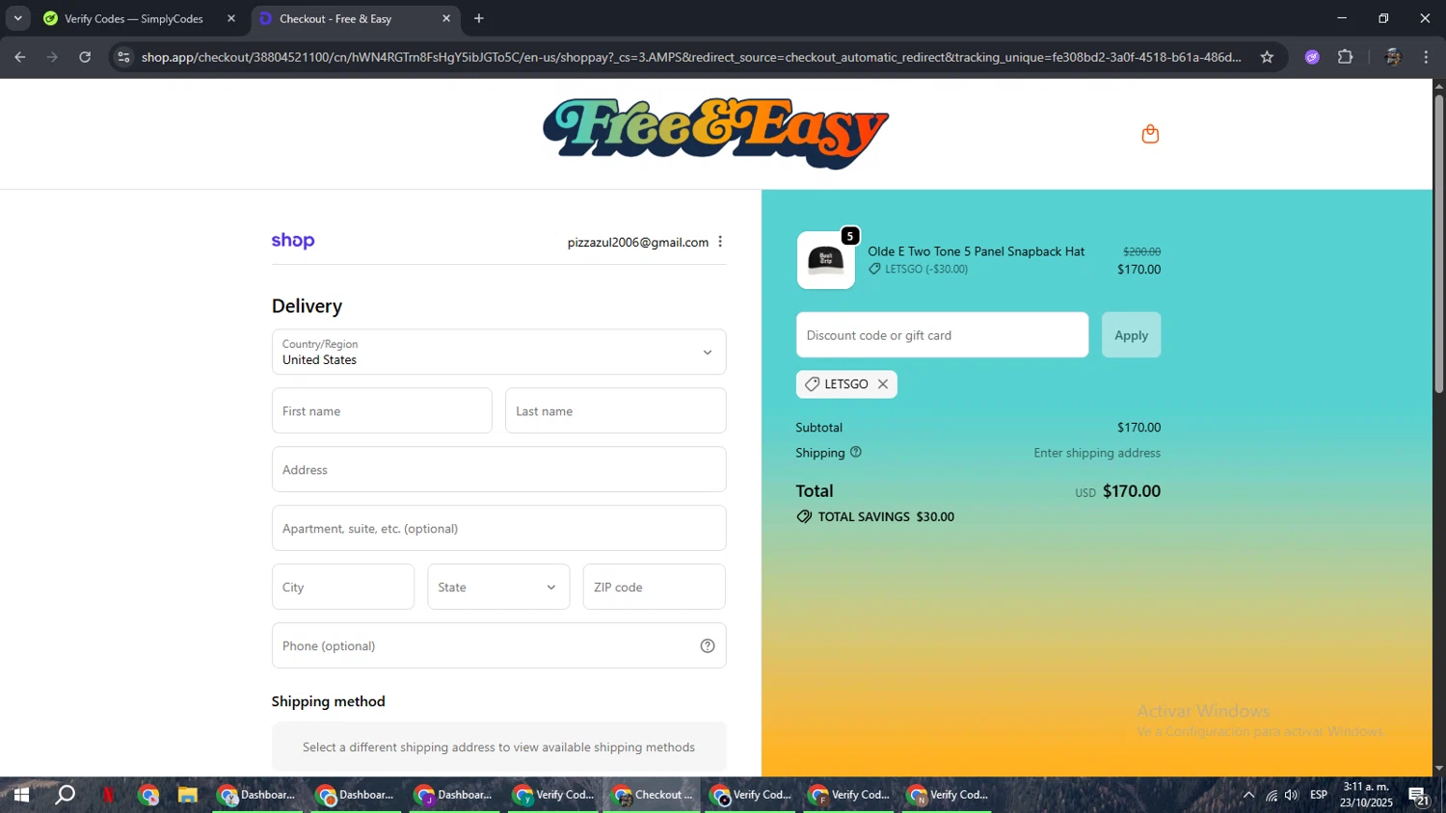Click the ESP language indicator
Image resolution: width=1446 pixels, height=813 pixels.
(1319, 795)
